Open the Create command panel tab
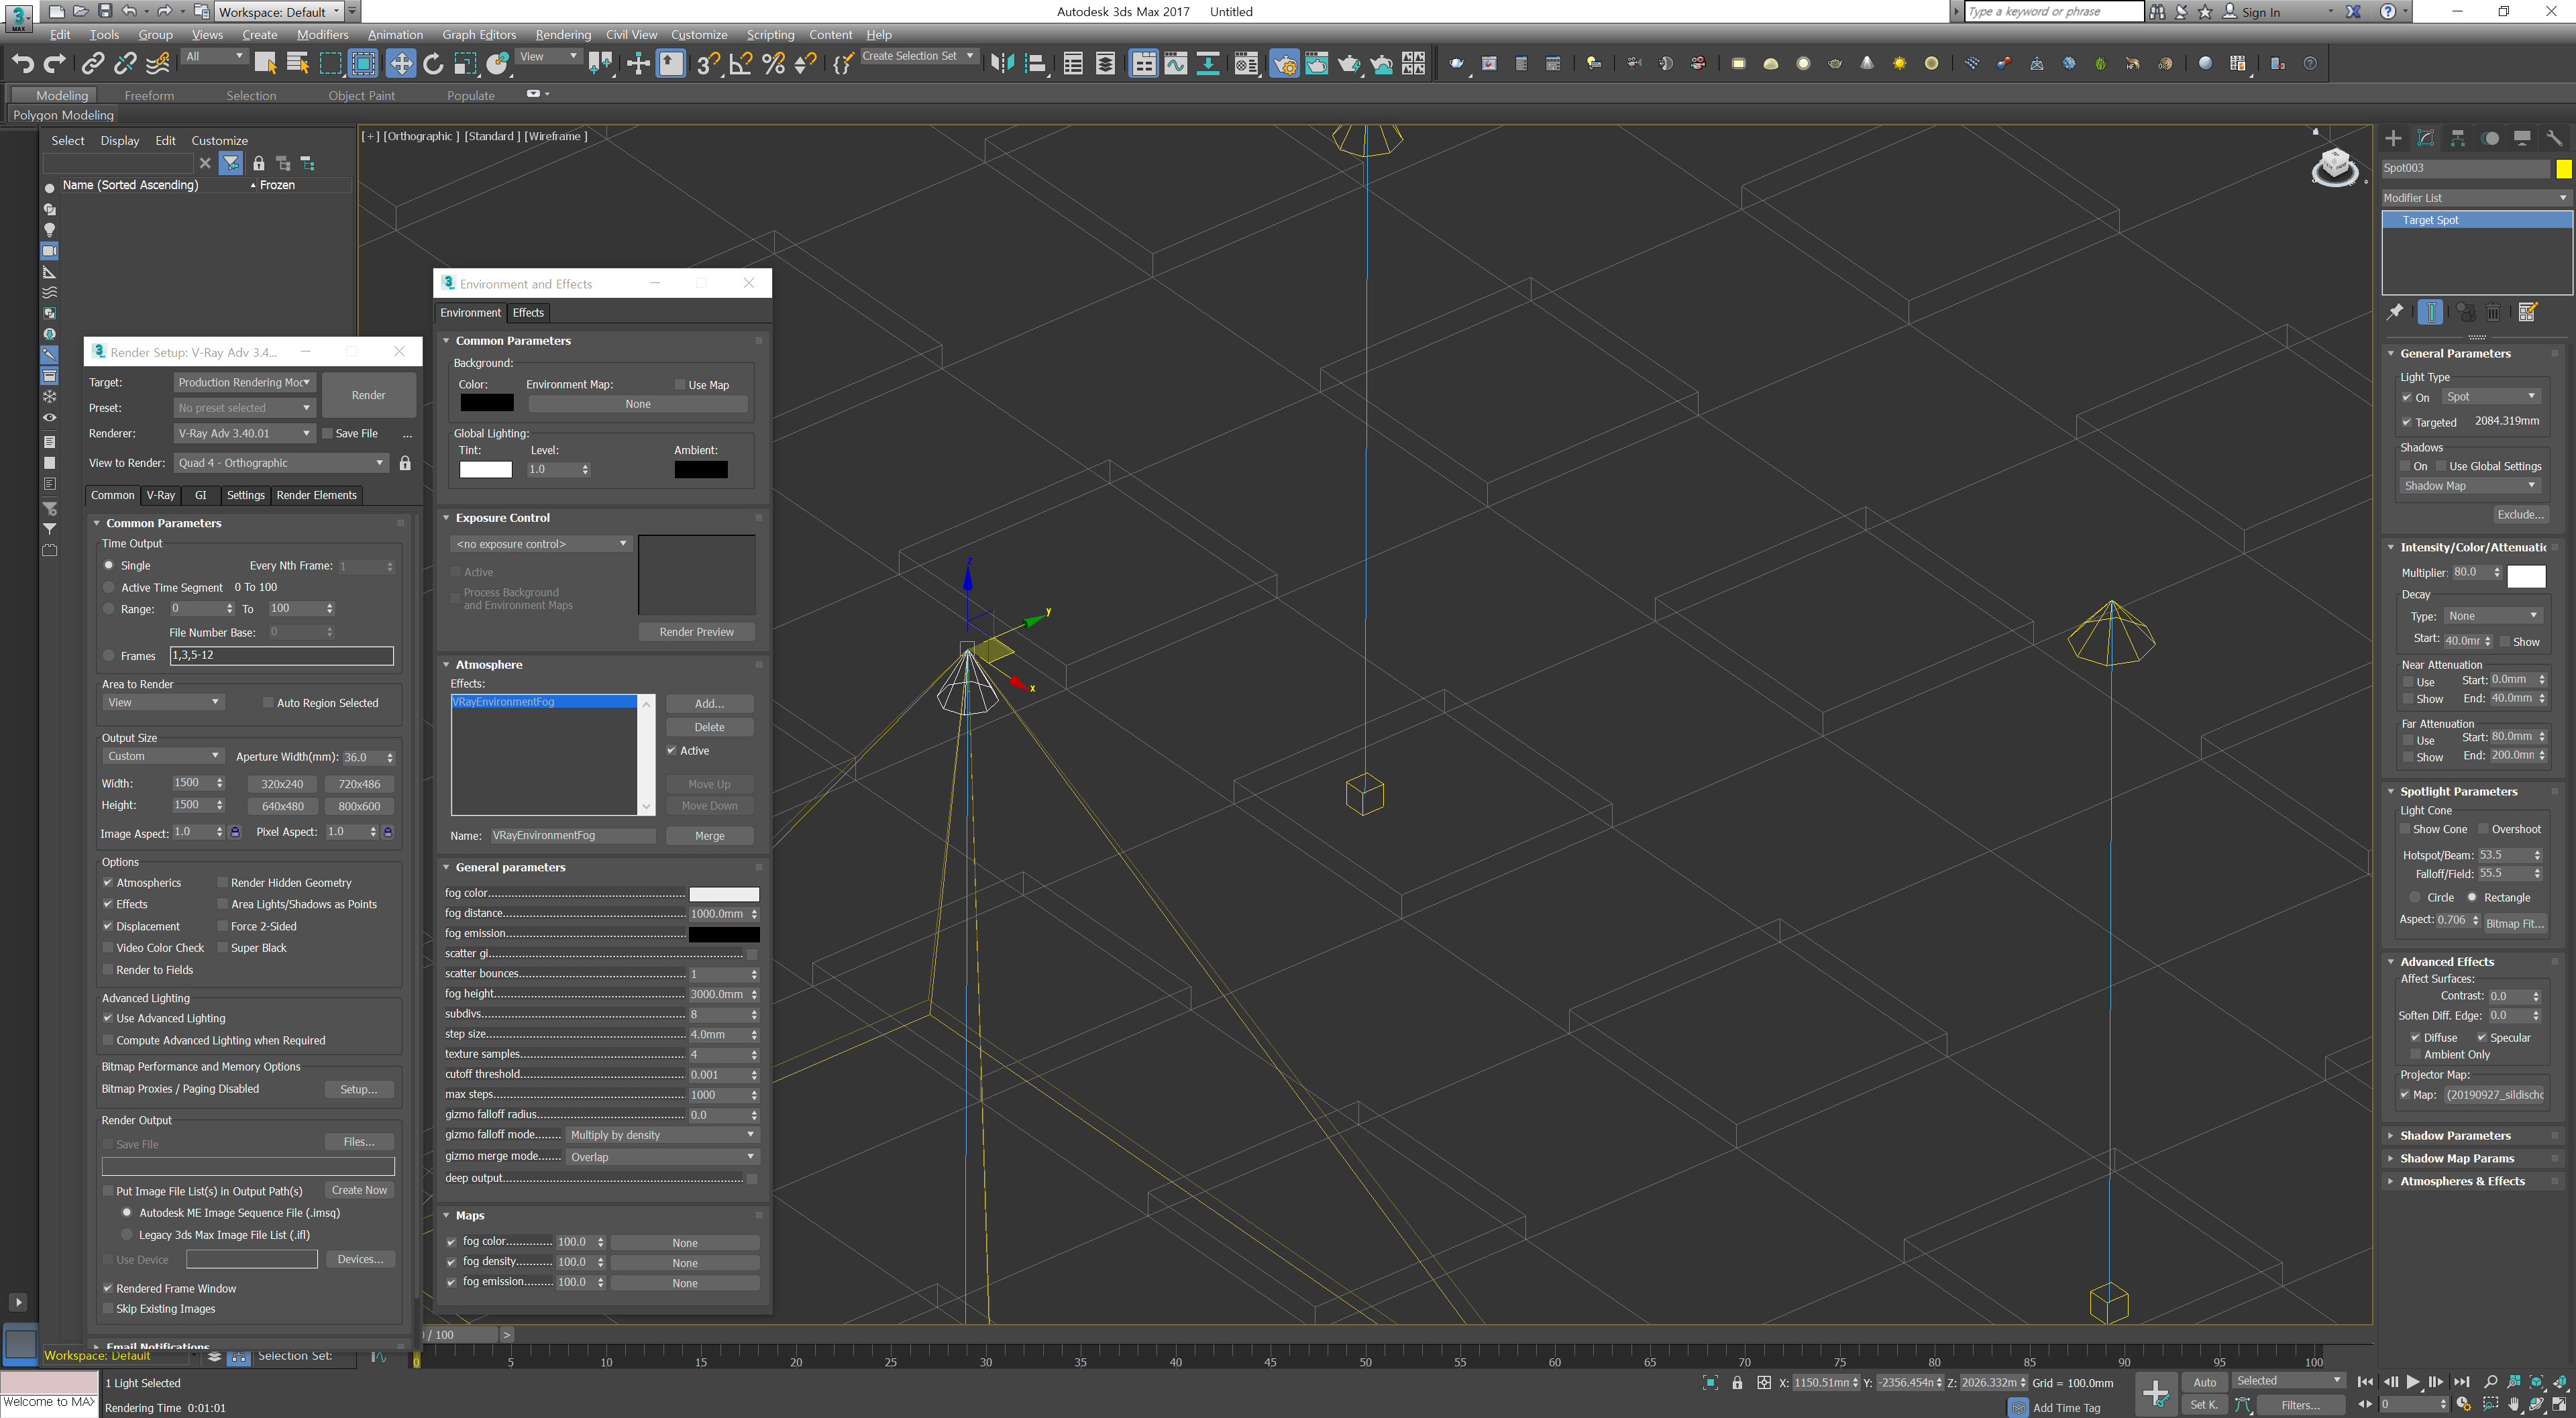2576x1418 pixels. (x=2393, y=138)
